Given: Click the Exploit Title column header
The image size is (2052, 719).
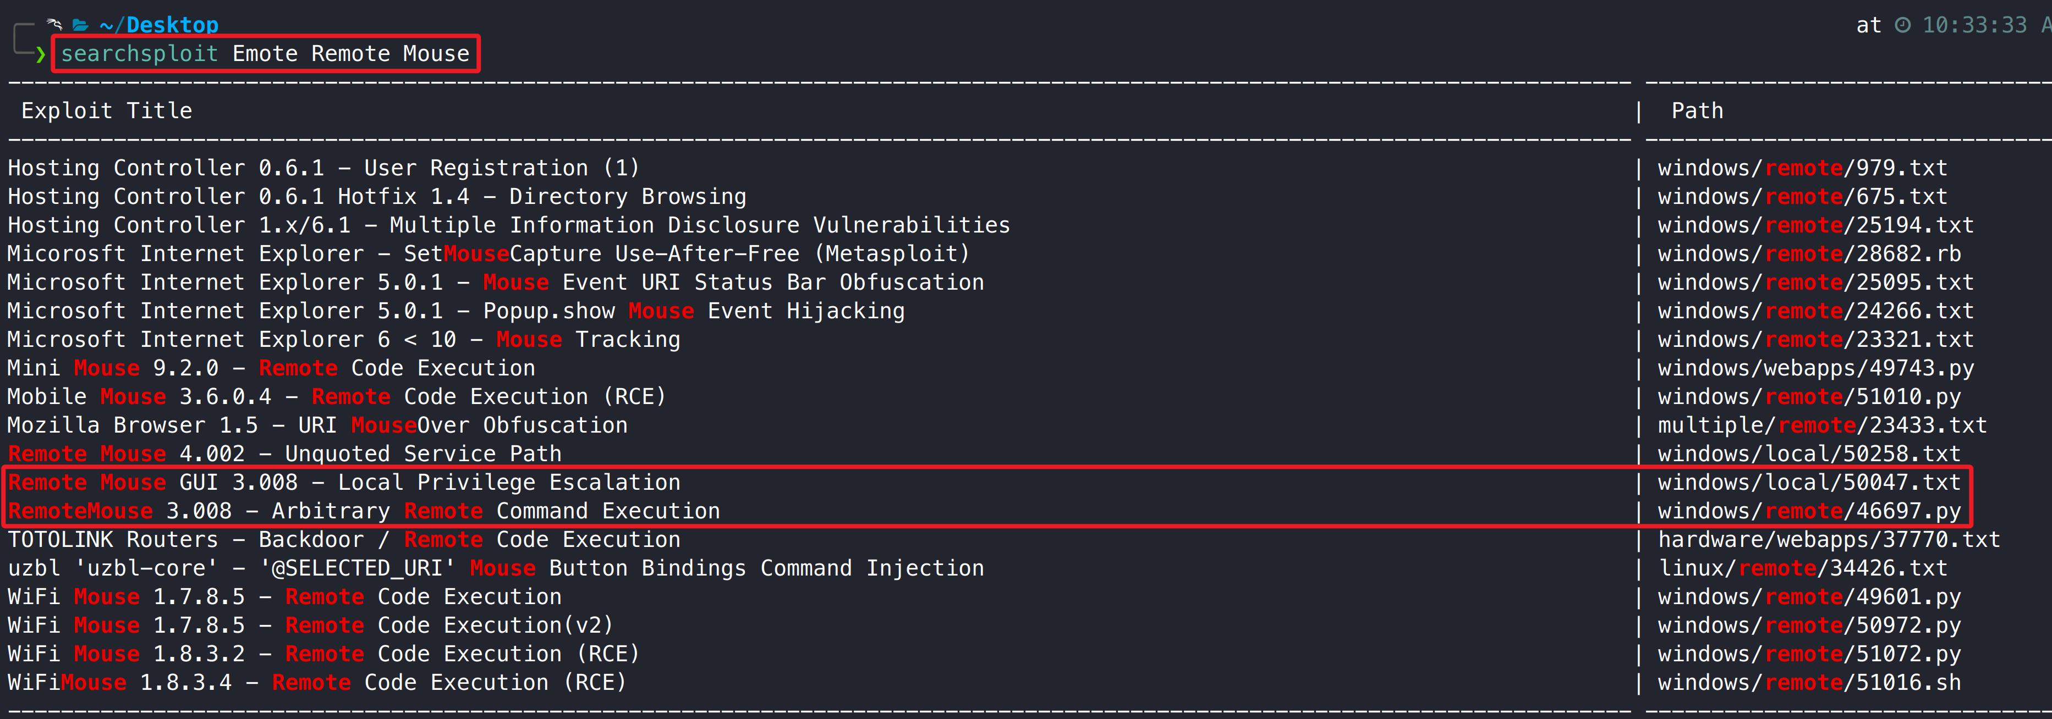Looking at the screenshot, I should (107, 110).
